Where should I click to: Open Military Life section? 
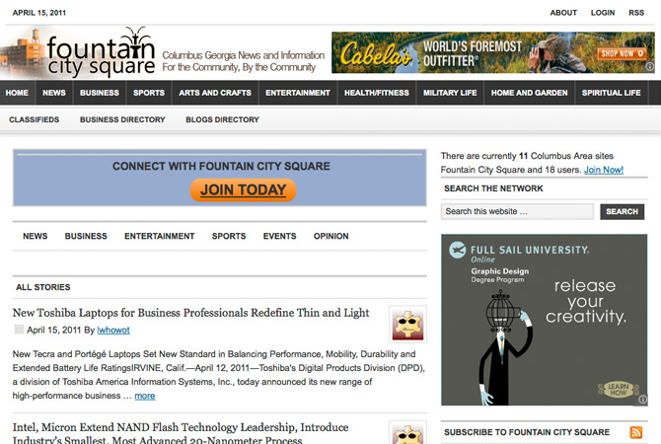pos(450,93)
